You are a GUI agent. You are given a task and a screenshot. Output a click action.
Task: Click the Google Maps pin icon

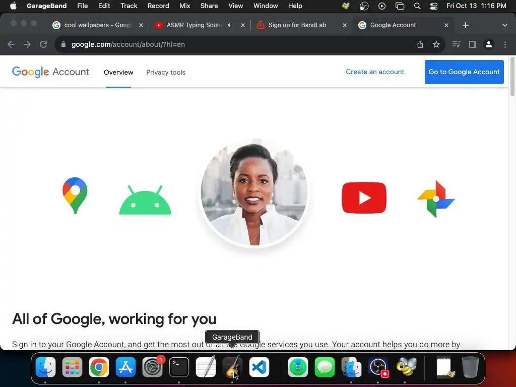point(75,196)
